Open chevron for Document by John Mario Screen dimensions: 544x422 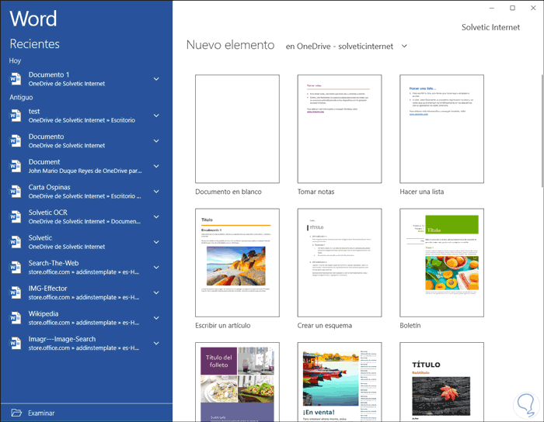coord(156,166)
